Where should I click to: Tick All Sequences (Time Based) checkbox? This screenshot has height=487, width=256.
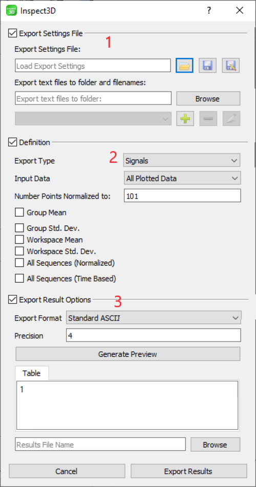tap(19, 279)
